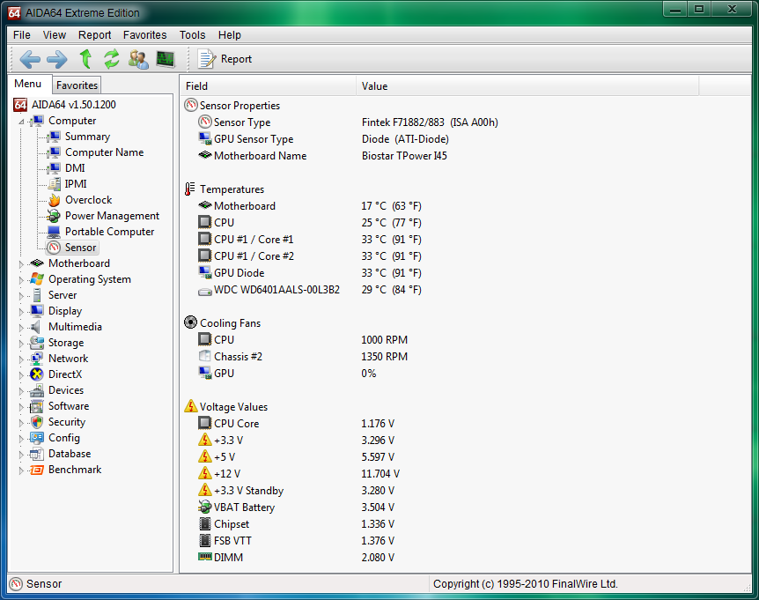Expand the Multimedia tree node

21,328
